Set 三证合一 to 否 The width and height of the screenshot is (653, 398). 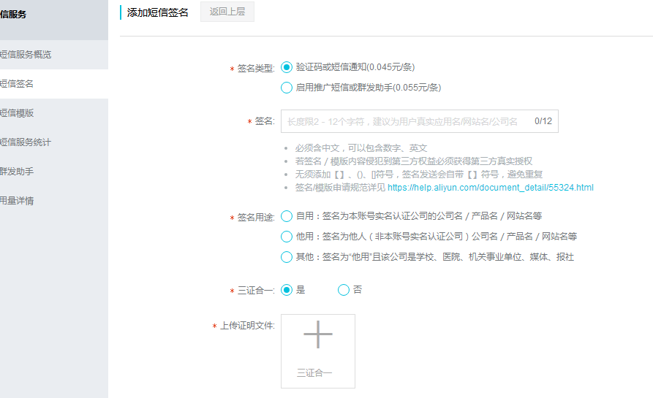tap(344, 290)
